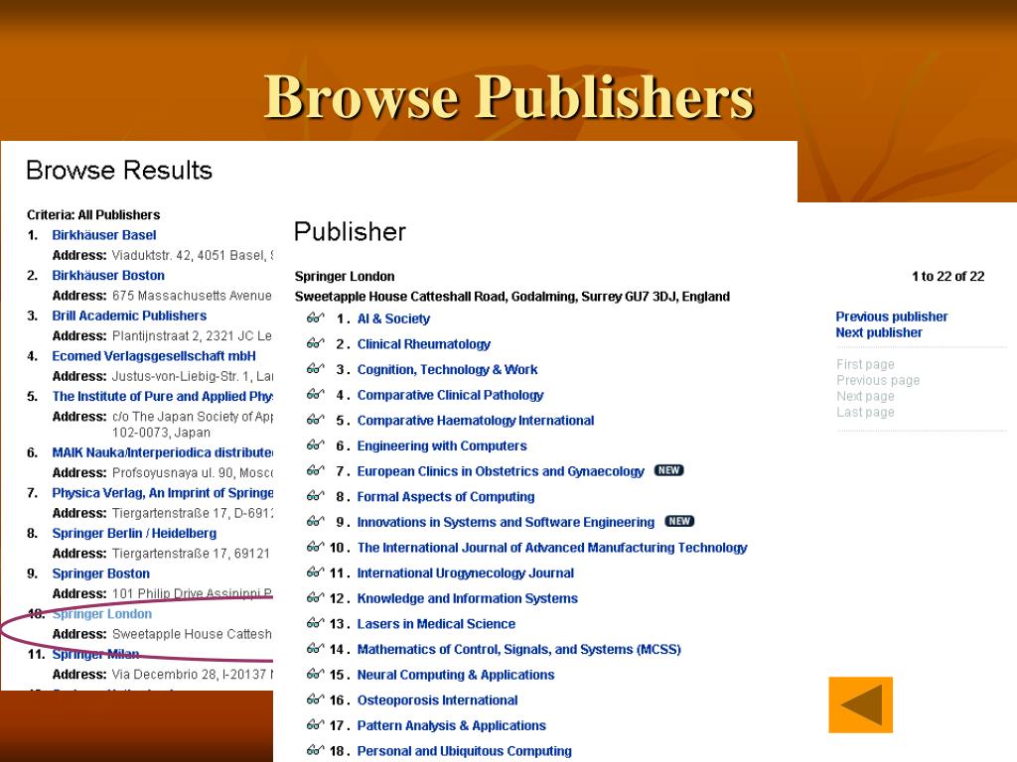
Task: Click the glasses icon beside Clinical Rheumatology
Action: pyautogui.click(x=315, y=342)
